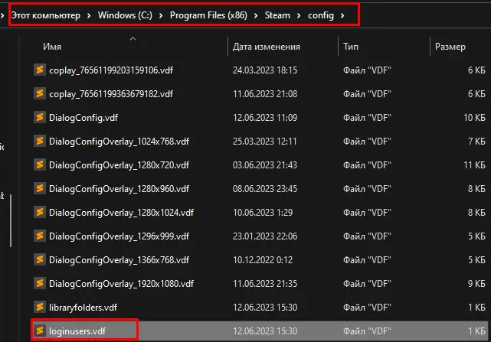Click size 7 КБ of DialogConfigOverlay_1024x768.vdf
The height and width of the screenshot is (342, 491).
[476, 142]
